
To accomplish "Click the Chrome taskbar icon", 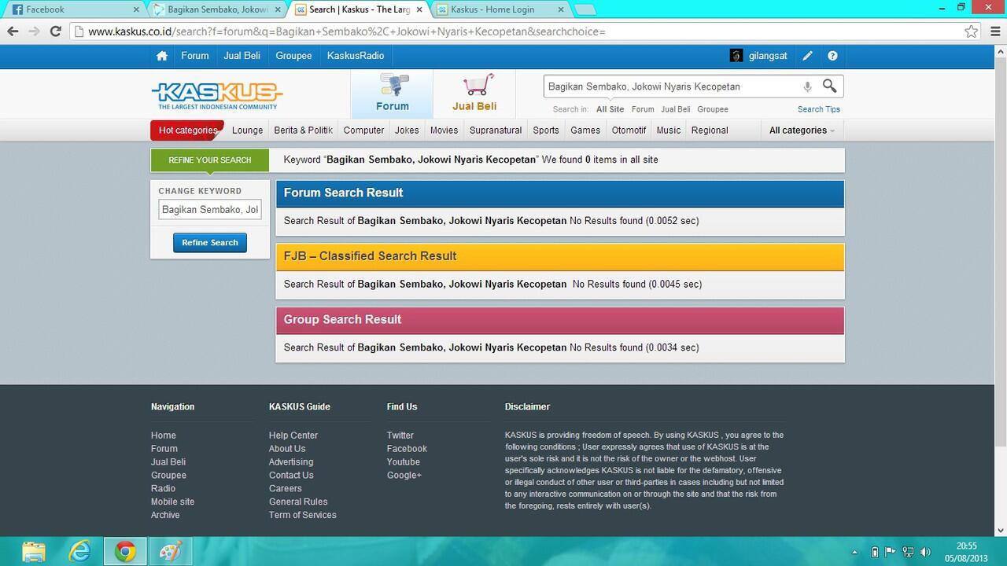I will coord(125,552).
